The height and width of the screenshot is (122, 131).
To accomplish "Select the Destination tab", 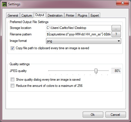I will pos(55,15).
